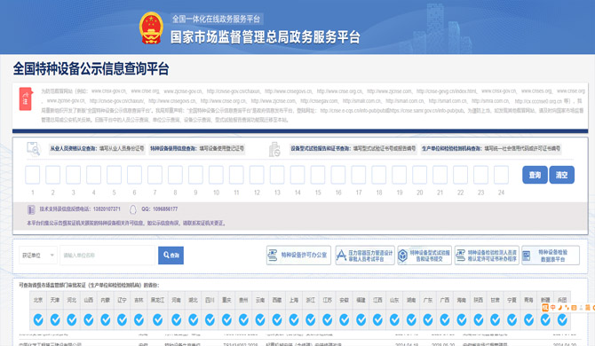595x346 pixels.
Task: Open 特种设备检验数据表平台 shortcut
Action: point(551,255)
